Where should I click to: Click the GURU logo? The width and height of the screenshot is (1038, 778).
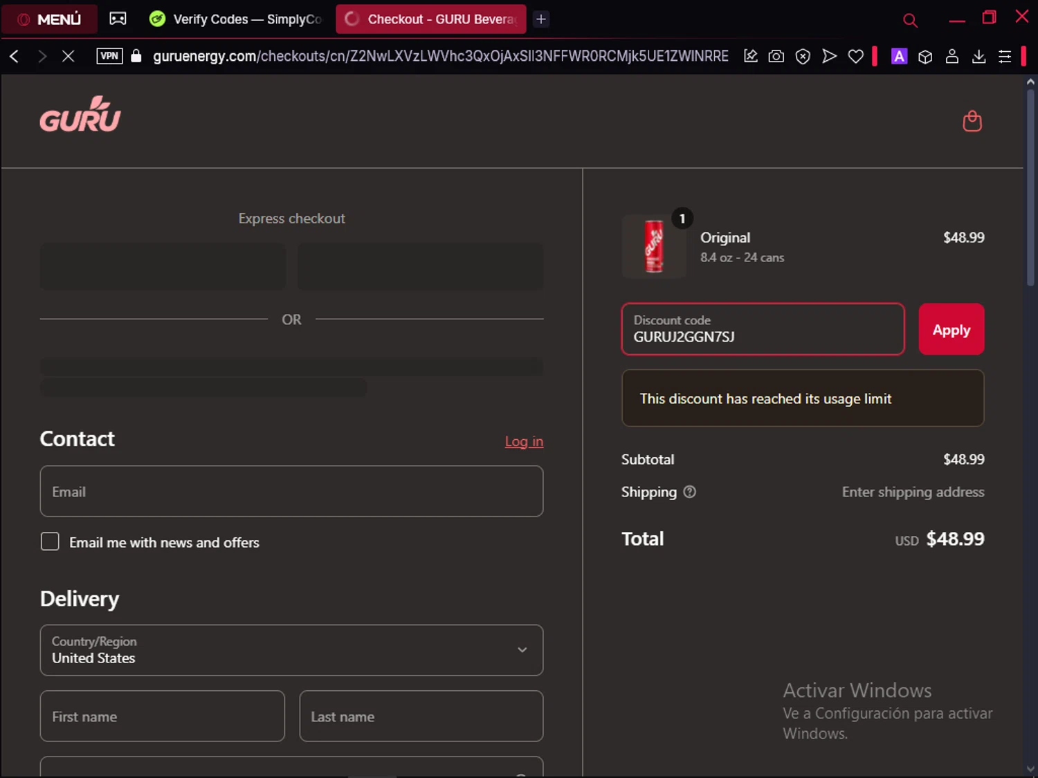tap(80, 114)
